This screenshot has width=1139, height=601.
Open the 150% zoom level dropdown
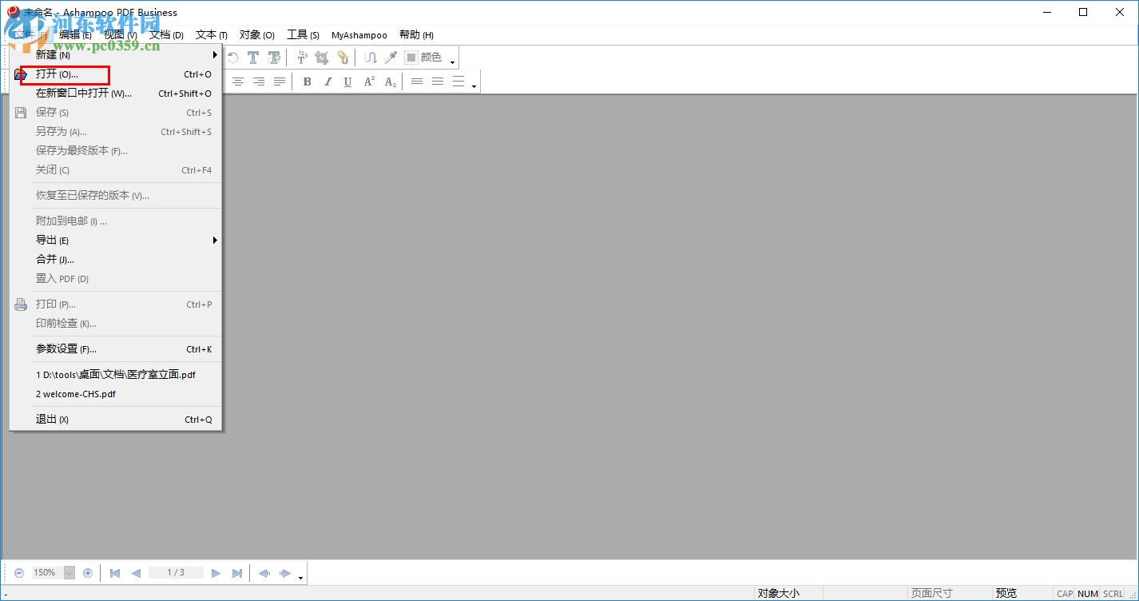point(69,573)
